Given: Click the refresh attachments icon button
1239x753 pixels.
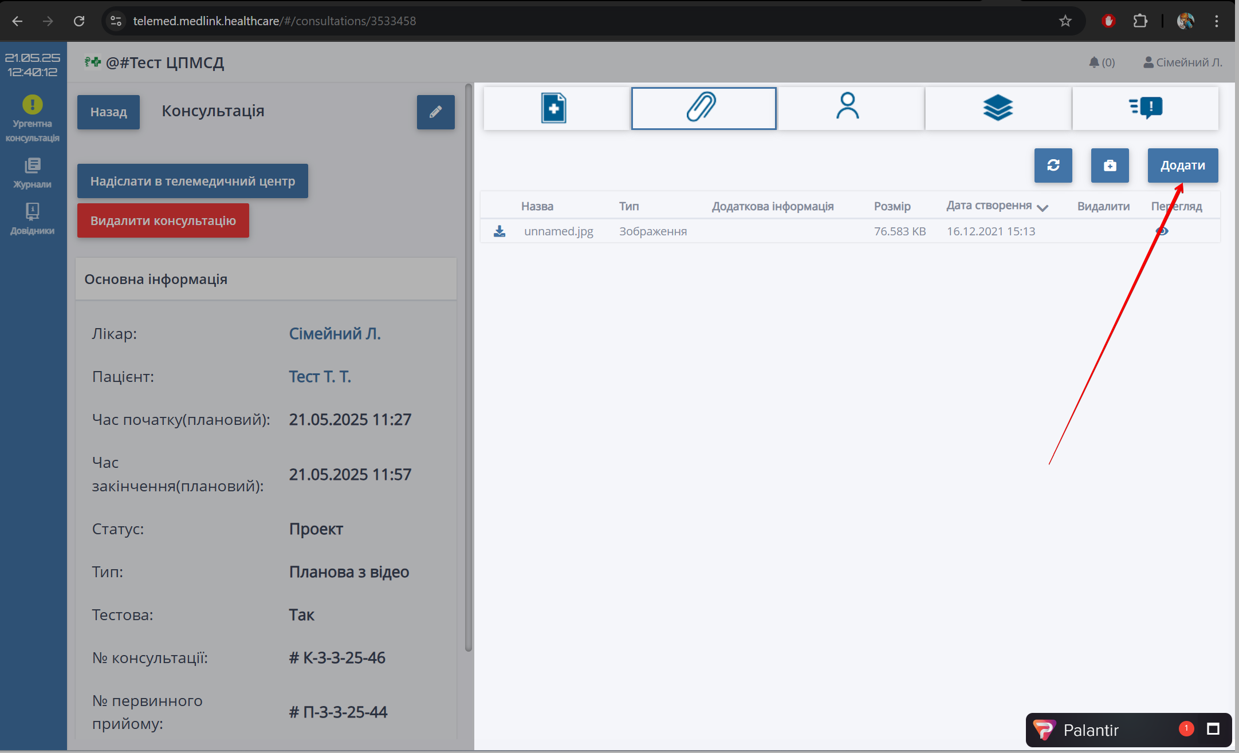Looking at the screenshot, I should coord(1053,165).
